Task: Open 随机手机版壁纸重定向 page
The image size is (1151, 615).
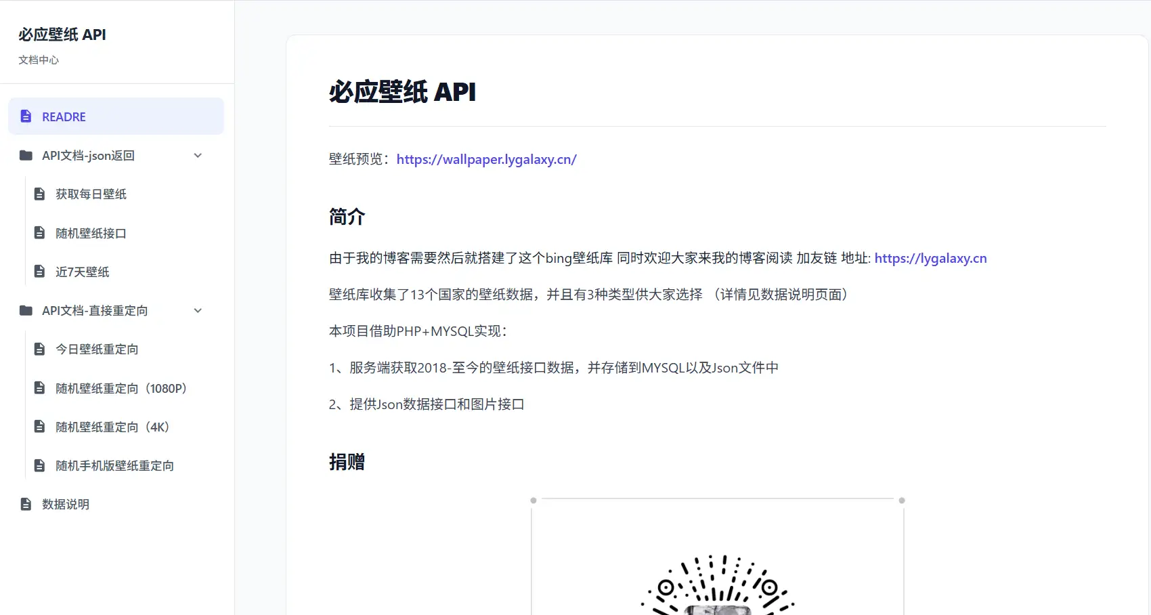Action: 114,466
